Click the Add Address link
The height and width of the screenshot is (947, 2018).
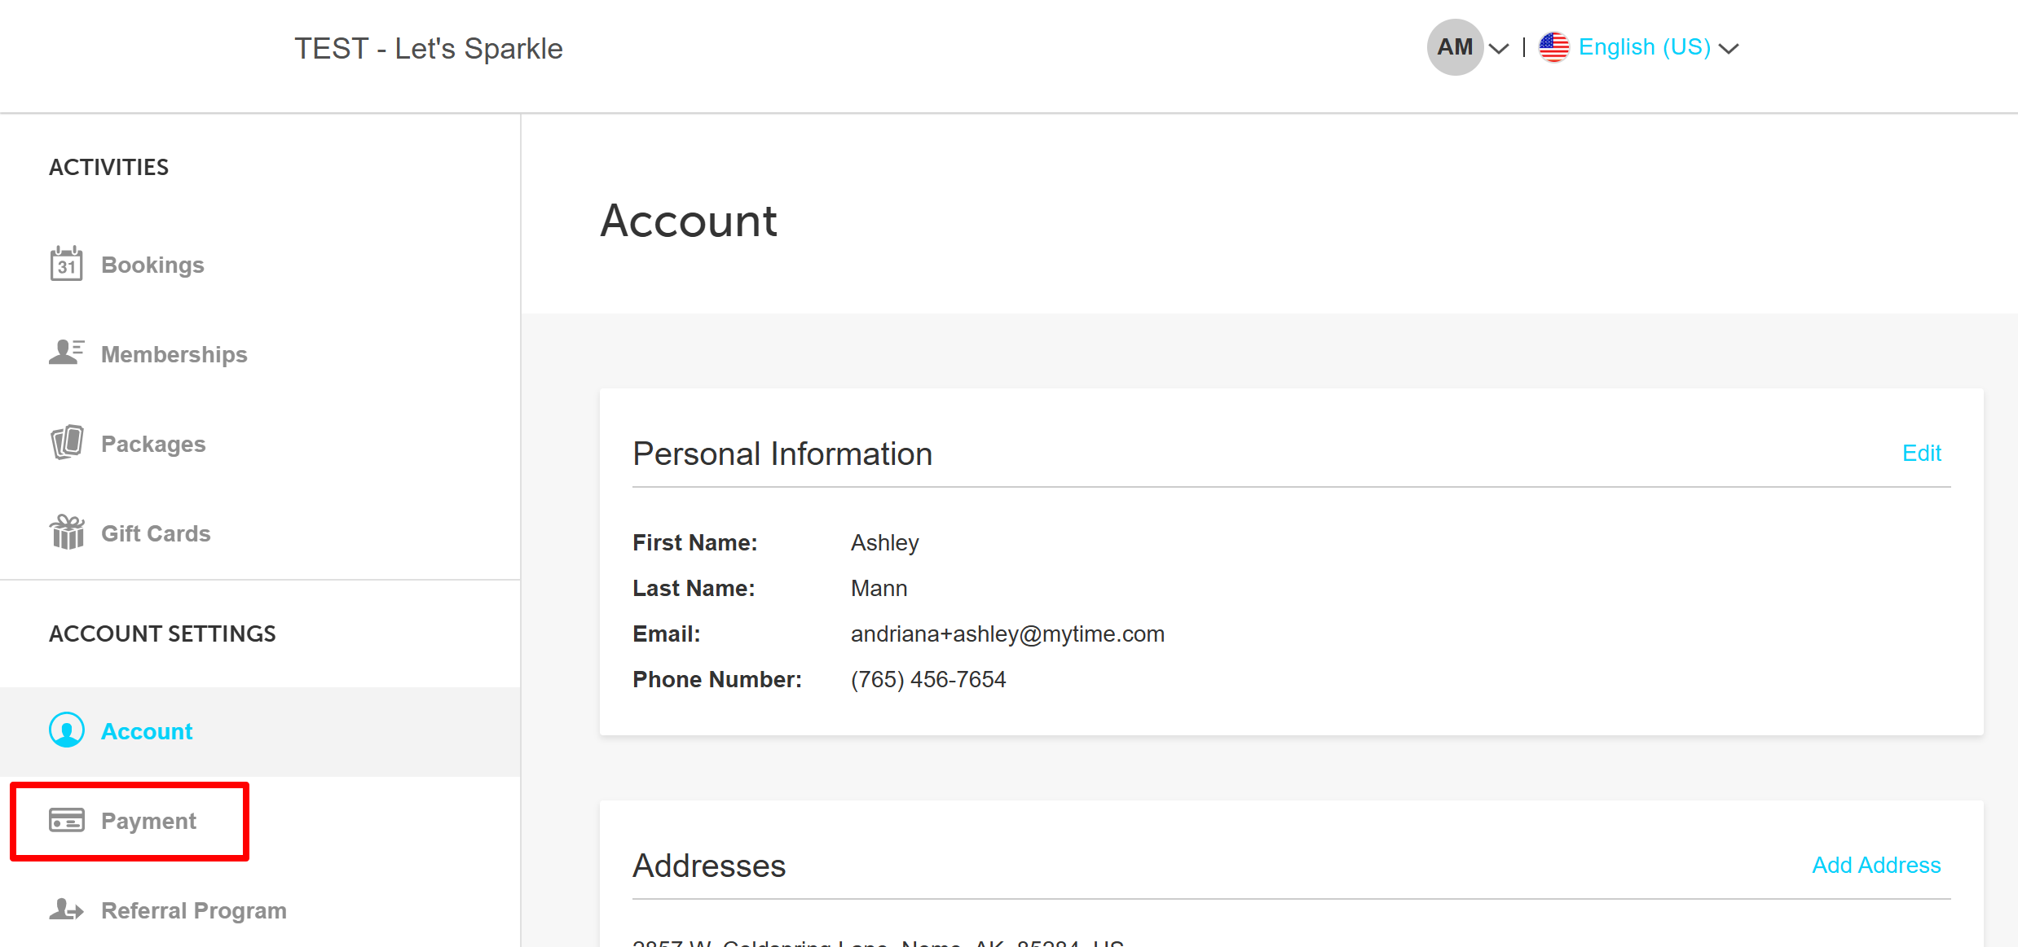pyautogui.click(x=1875, y=865)
